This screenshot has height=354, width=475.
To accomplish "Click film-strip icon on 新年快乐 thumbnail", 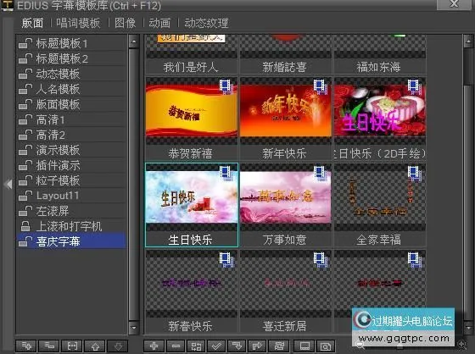I will 320,86.
